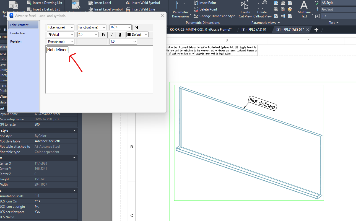Open the 2.5 text size dropdown

[x=88, y=35]
